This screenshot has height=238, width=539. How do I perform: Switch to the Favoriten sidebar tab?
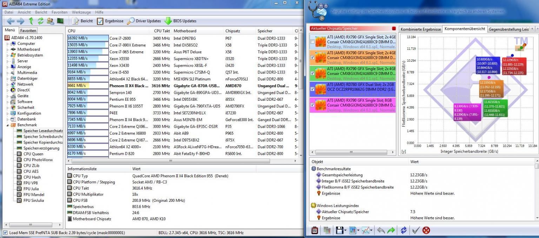[x=28, y=31]
